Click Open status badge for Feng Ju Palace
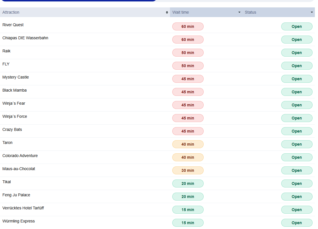Image resolution: width=318 pixels, height=229 pixels. point(297,197)
